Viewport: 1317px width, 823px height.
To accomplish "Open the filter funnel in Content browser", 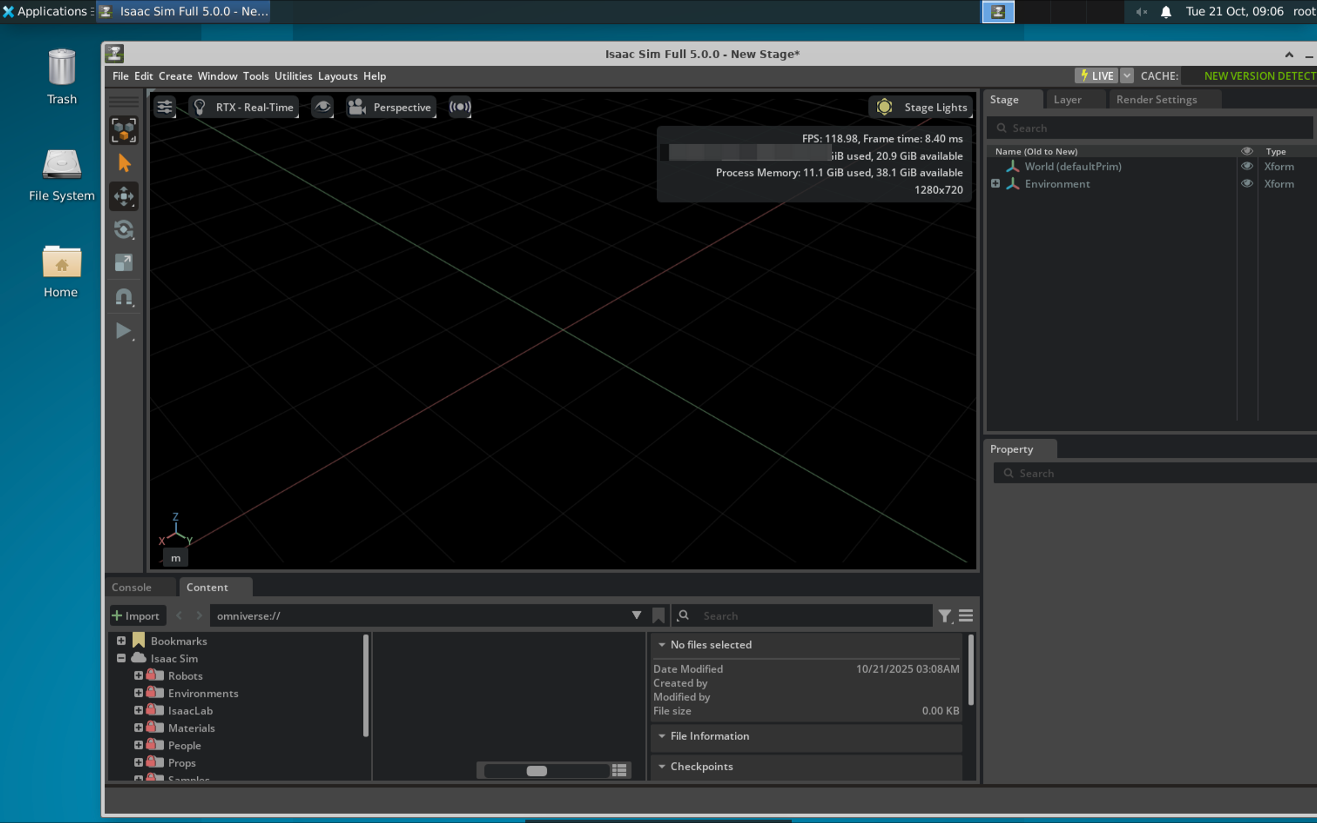I will pyautogui.click(x=945, y=616).
